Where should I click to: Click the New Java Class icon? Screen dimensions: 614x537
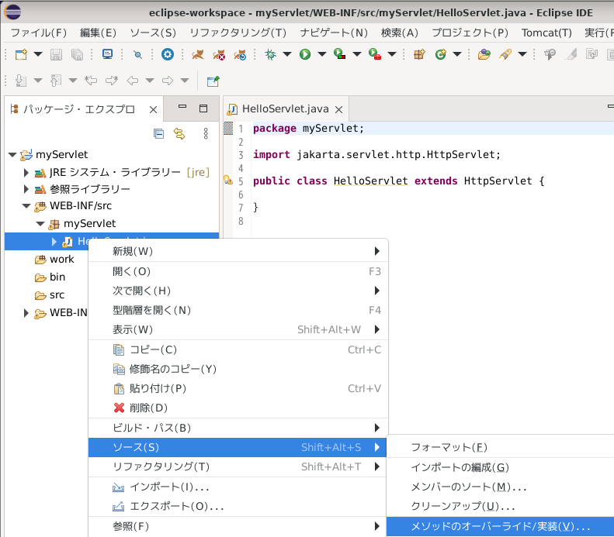click(441, 54)
